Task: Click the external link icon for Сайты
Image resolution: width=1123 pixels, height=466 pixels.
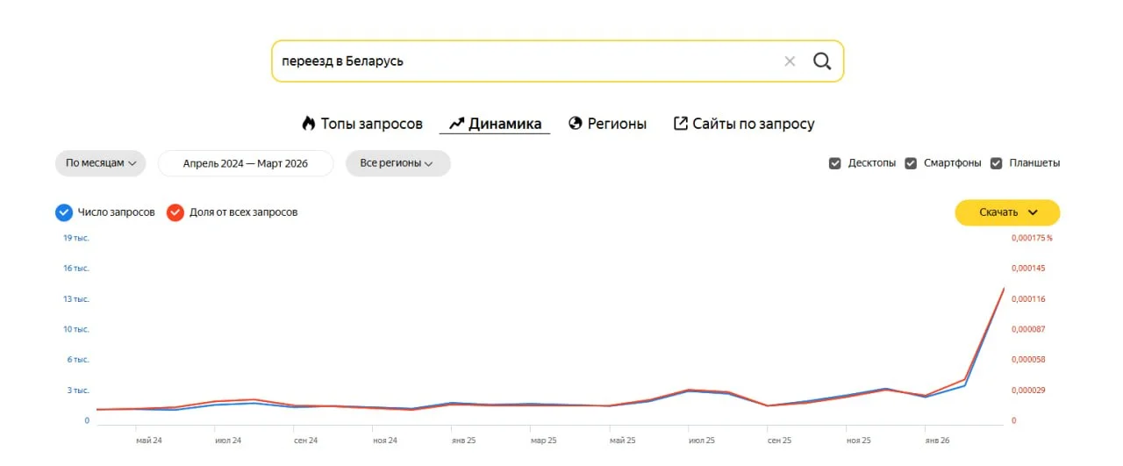Action: tap(680, 124)
